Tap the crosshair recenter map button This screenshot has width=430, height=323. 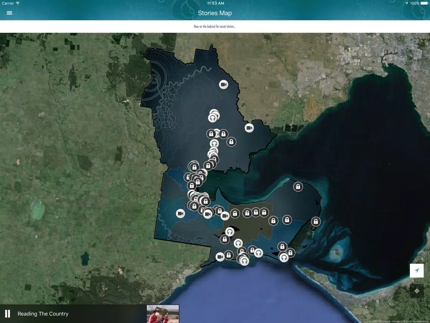(x=416, y=291)
